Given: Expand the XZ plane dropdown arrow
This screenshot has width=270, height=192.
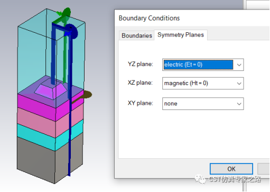Looking at the screenshot, I should click(x=239, y=84).
